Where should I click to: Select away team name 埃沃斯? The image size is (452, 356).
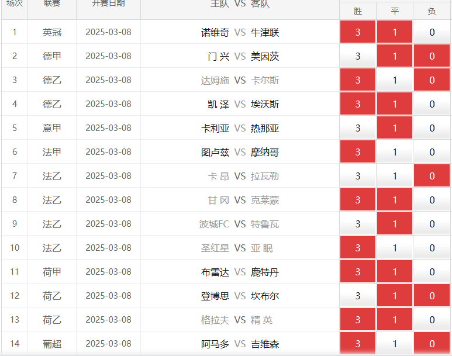(x=265, y=104)
